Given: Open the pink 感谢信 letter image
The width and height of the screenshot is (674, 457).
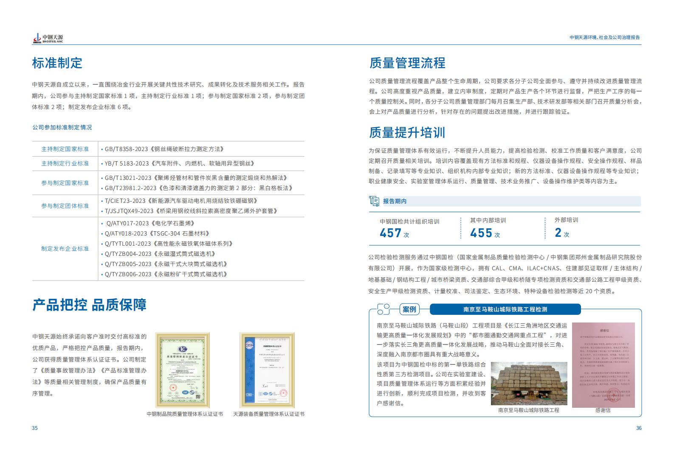Looking at the screenshot, I should point(603,364).
